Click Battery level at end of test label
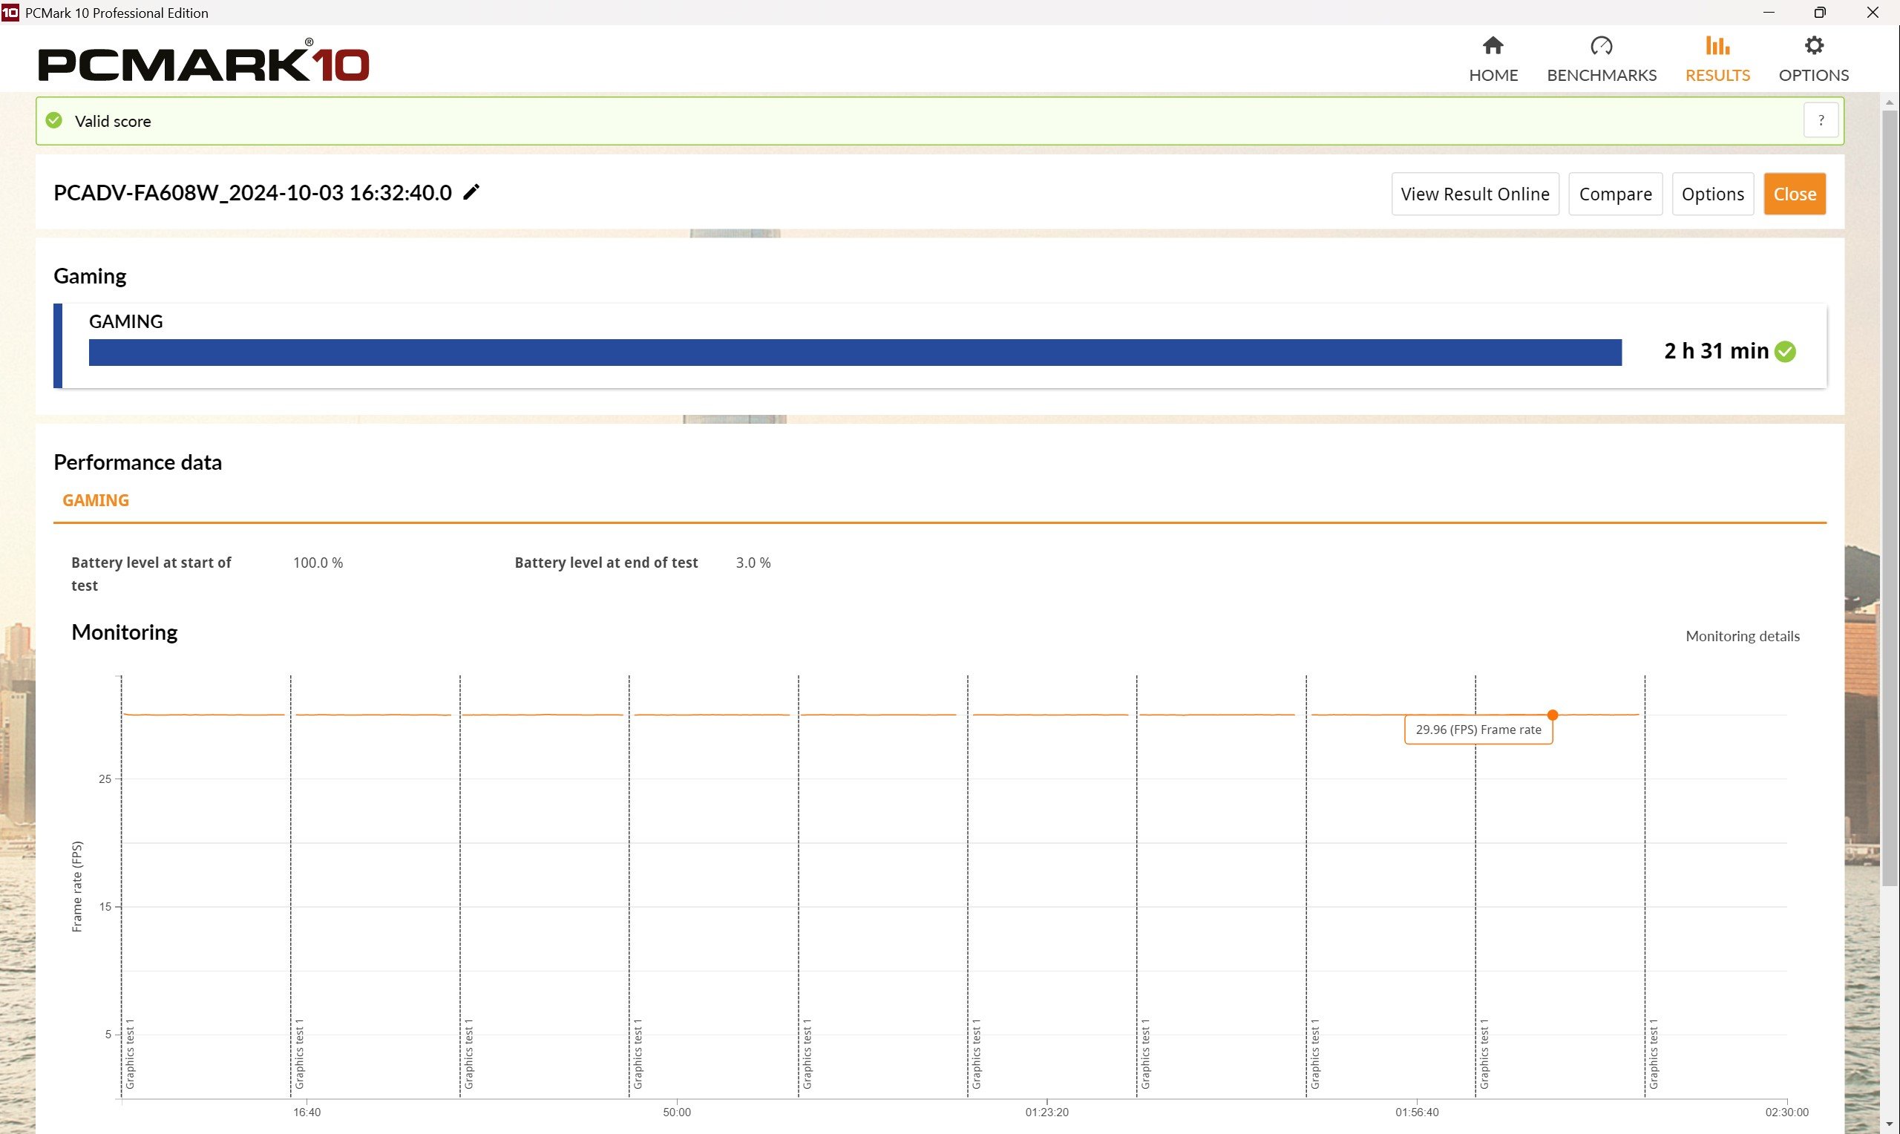This screenshot has width=1900, height=1134. [606, 563]
